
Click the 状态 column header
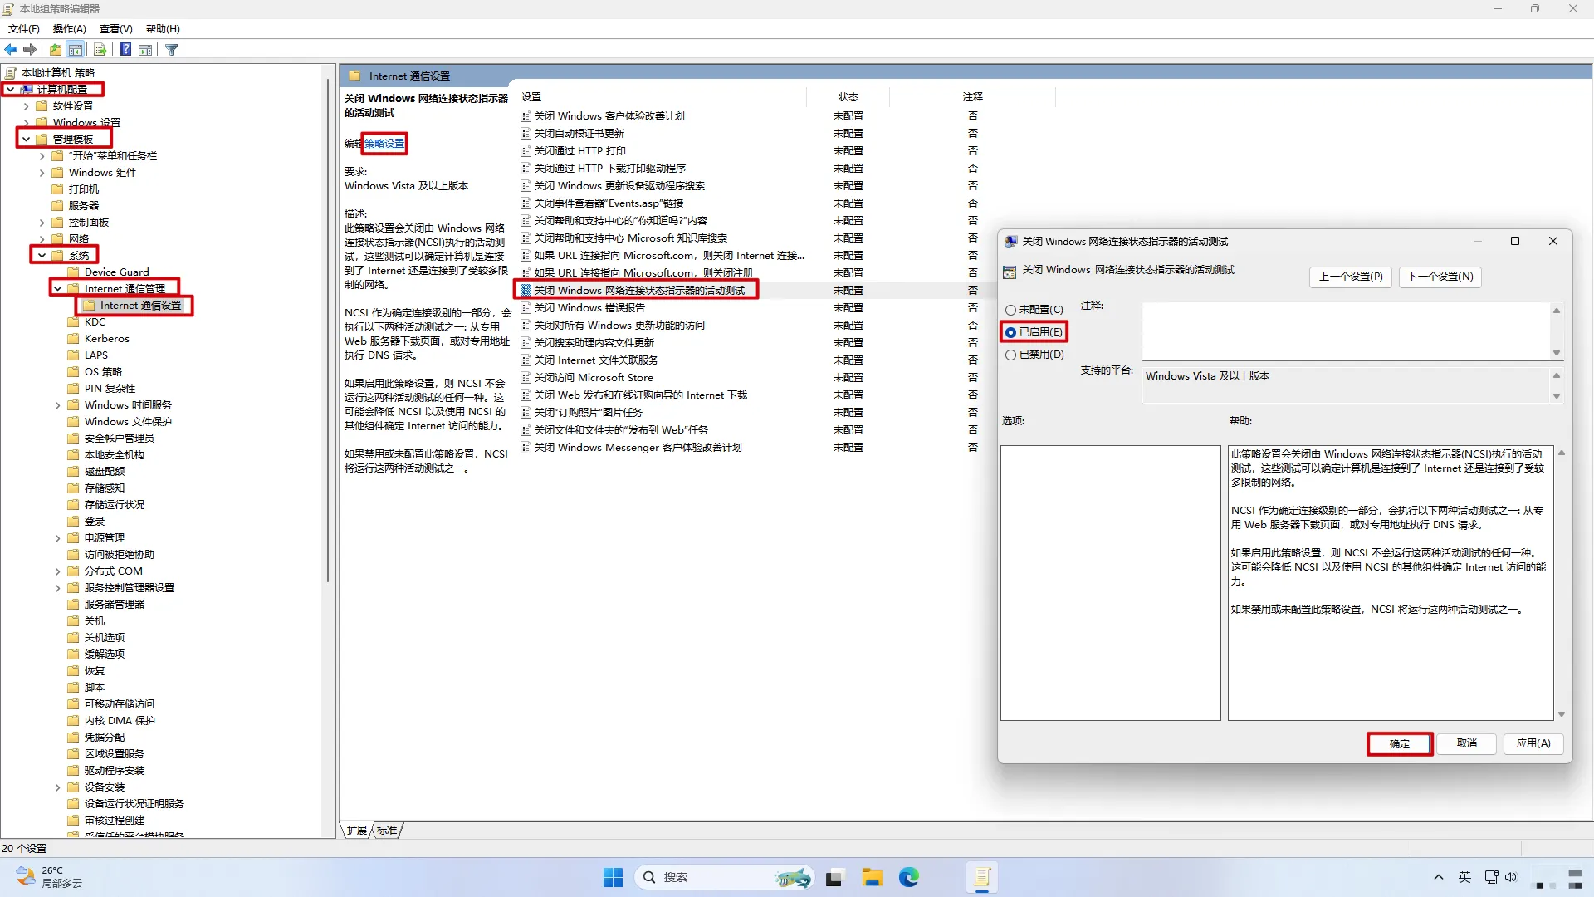pyautogui.click(x=848, y=97)
